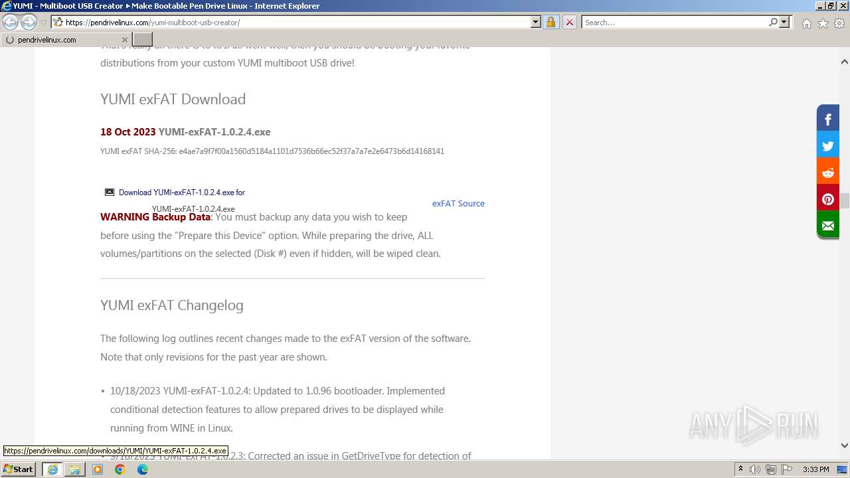Image resolution: width=850 pixels, height=478 pixels.
Task: Show hidden tray icons arrow
Action: (740, 469)
